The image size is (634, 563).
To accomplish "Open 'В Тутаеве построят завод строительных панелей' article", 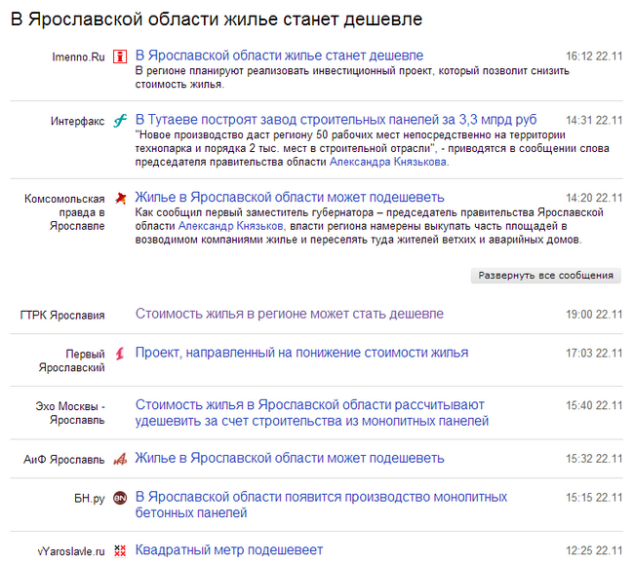I will coord(336,120).
